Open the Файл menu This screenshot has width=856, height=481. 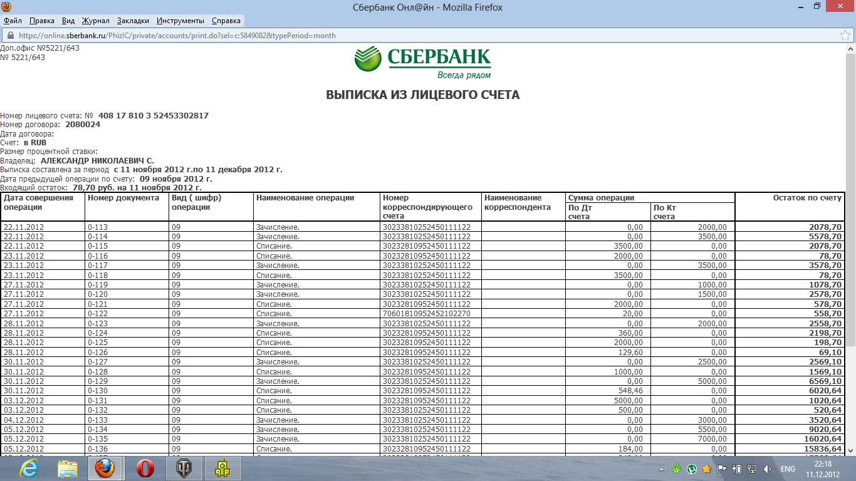click(13, 21)
